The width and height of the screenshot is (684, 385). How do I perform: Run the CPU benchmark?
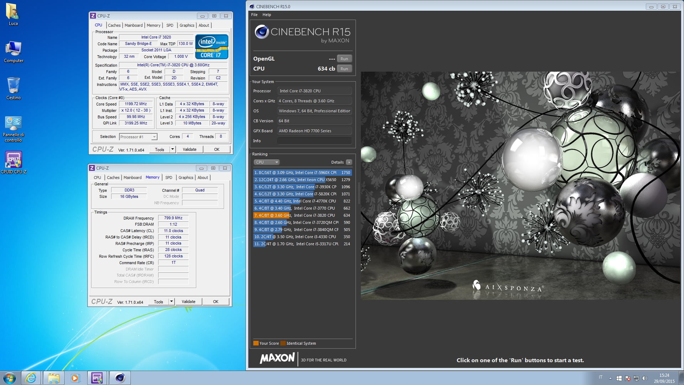344,69
